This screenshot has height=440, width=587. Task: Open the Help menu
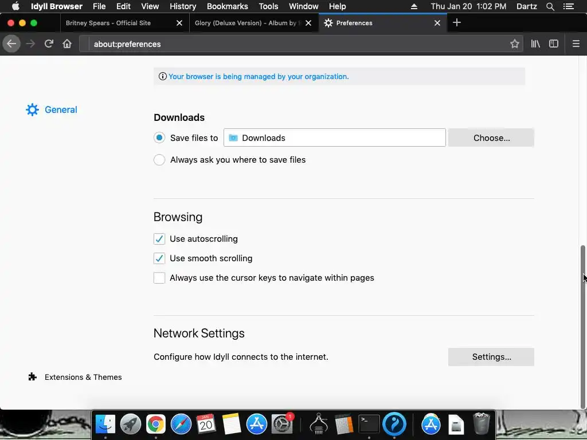(x=337, y=6)
